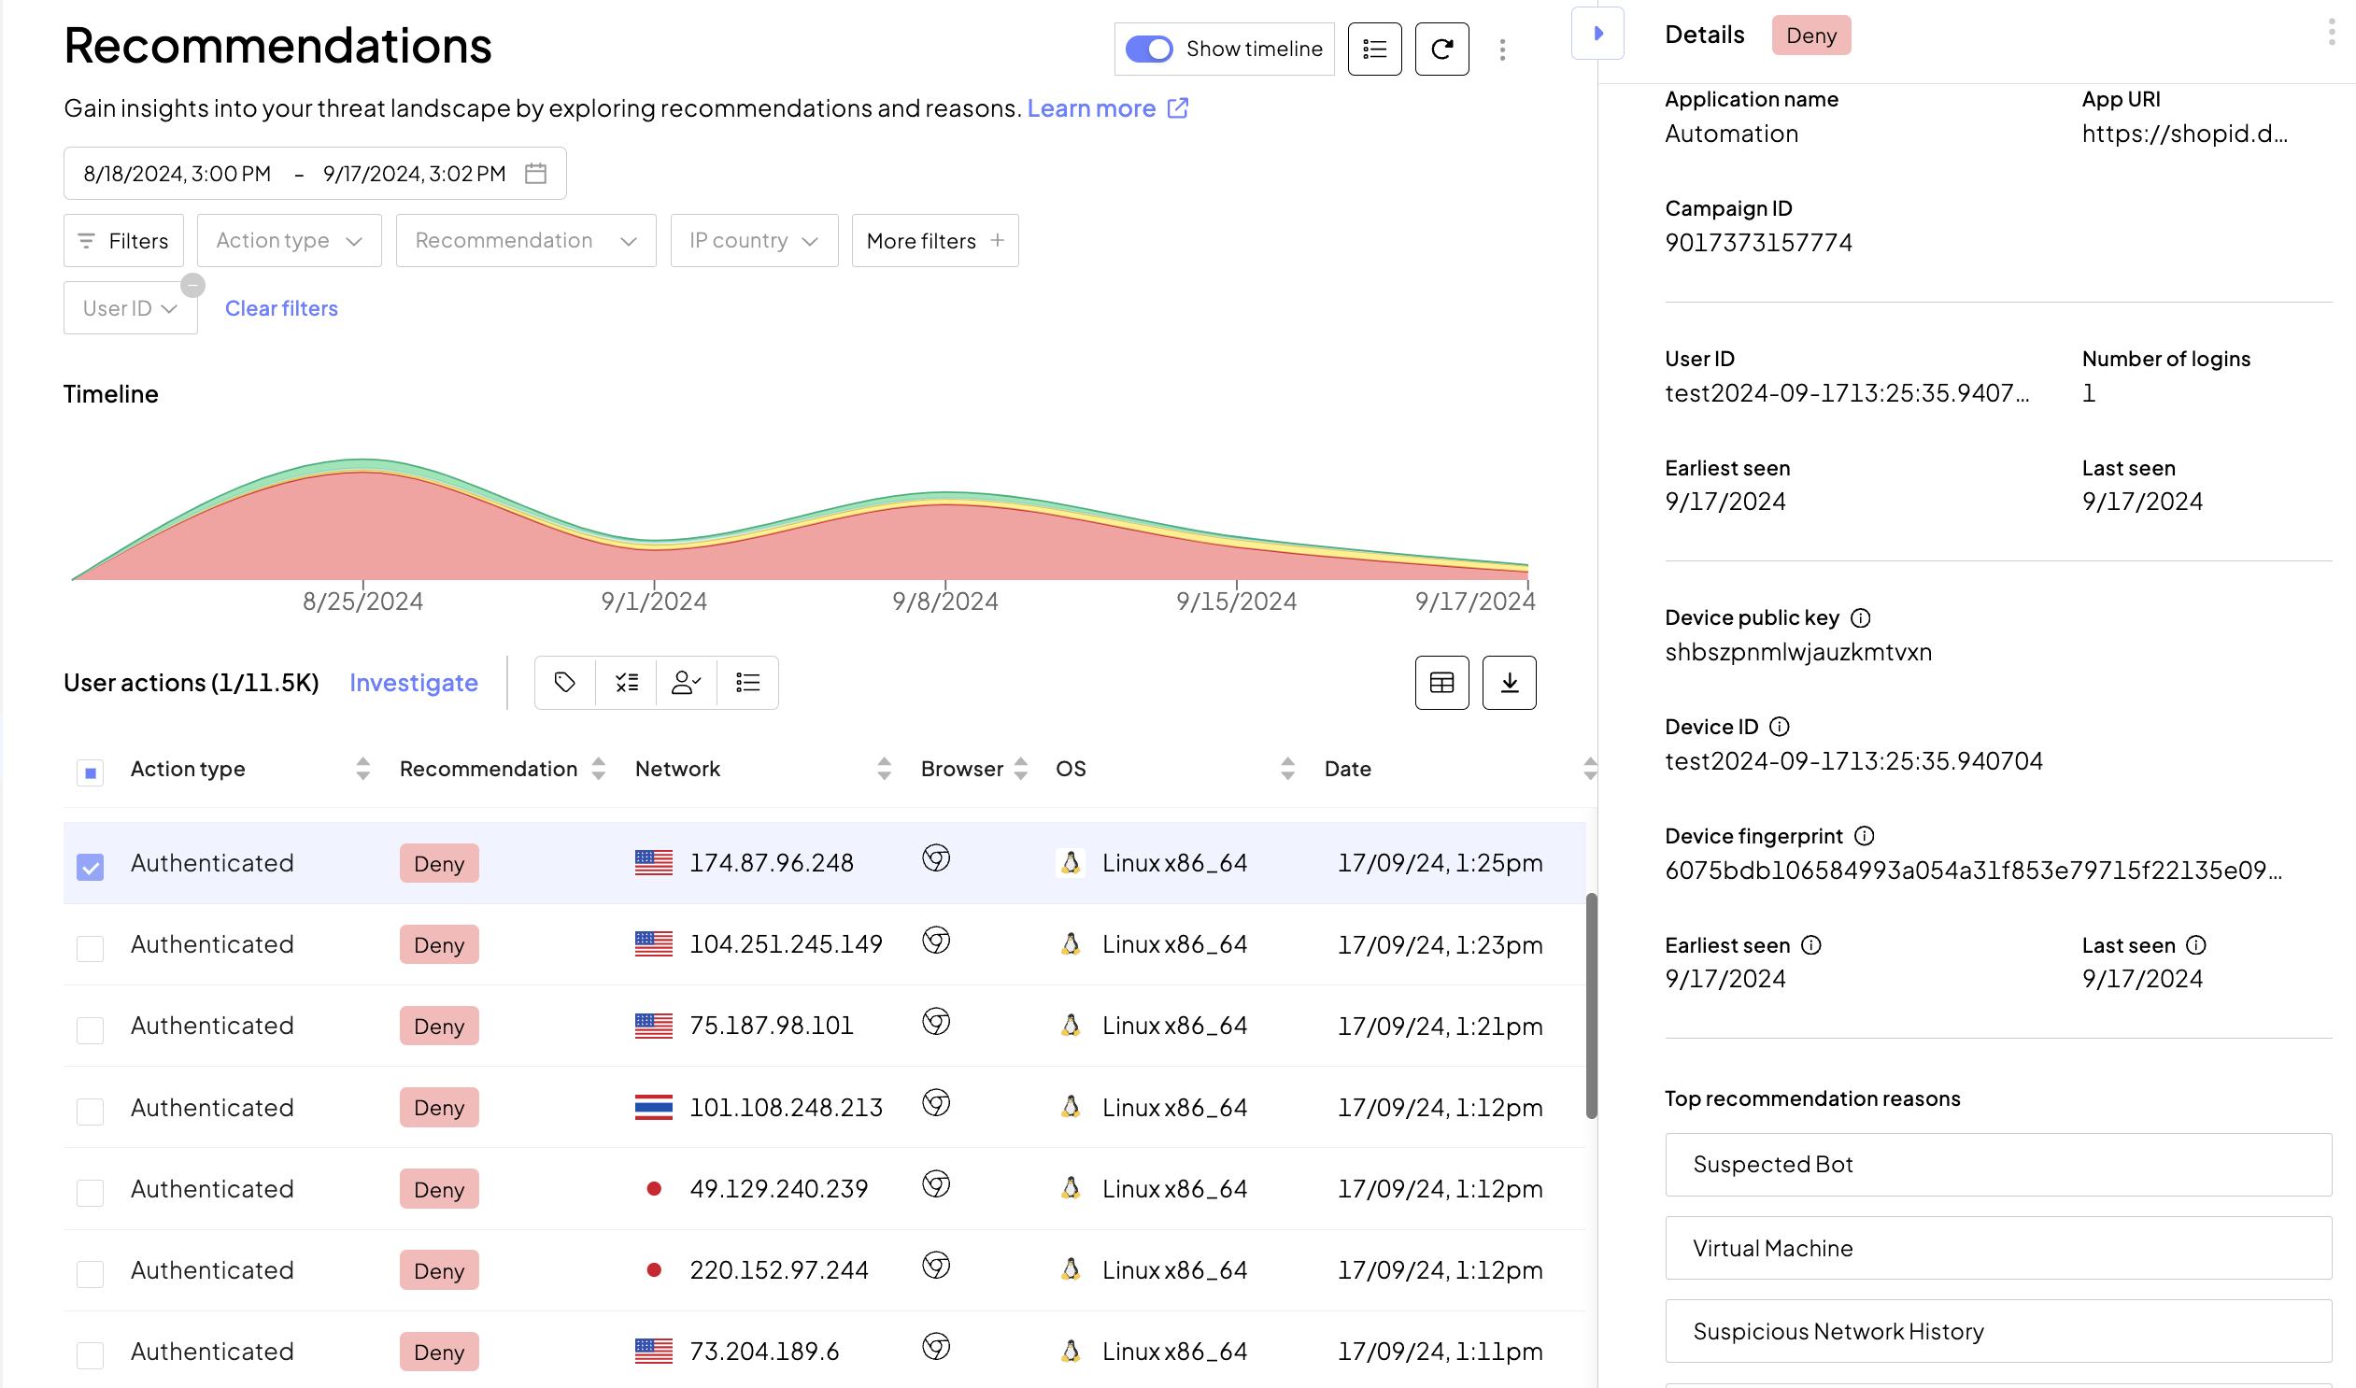This screenshot has height=1388, width=2356.
Task: Check the 220.152.97.244 row checkbox
Action: [90, 1274]
